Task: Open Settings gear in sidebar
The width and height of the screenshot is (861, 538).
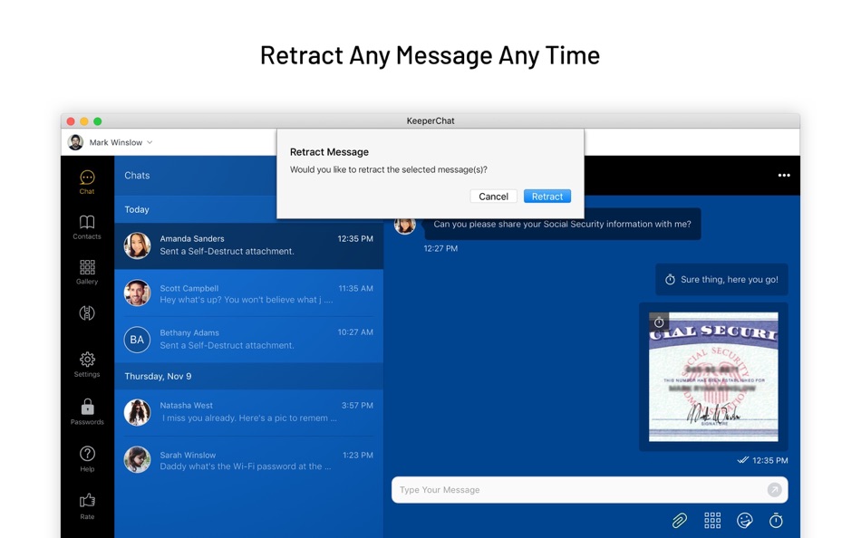Action: 87,364
